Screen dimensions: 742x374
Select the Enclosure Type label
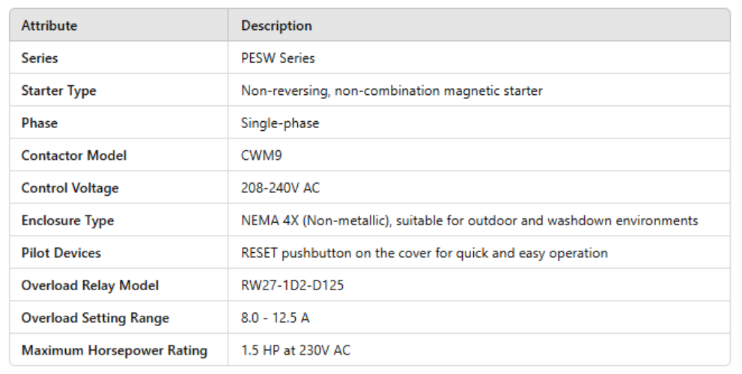(67, 221)
